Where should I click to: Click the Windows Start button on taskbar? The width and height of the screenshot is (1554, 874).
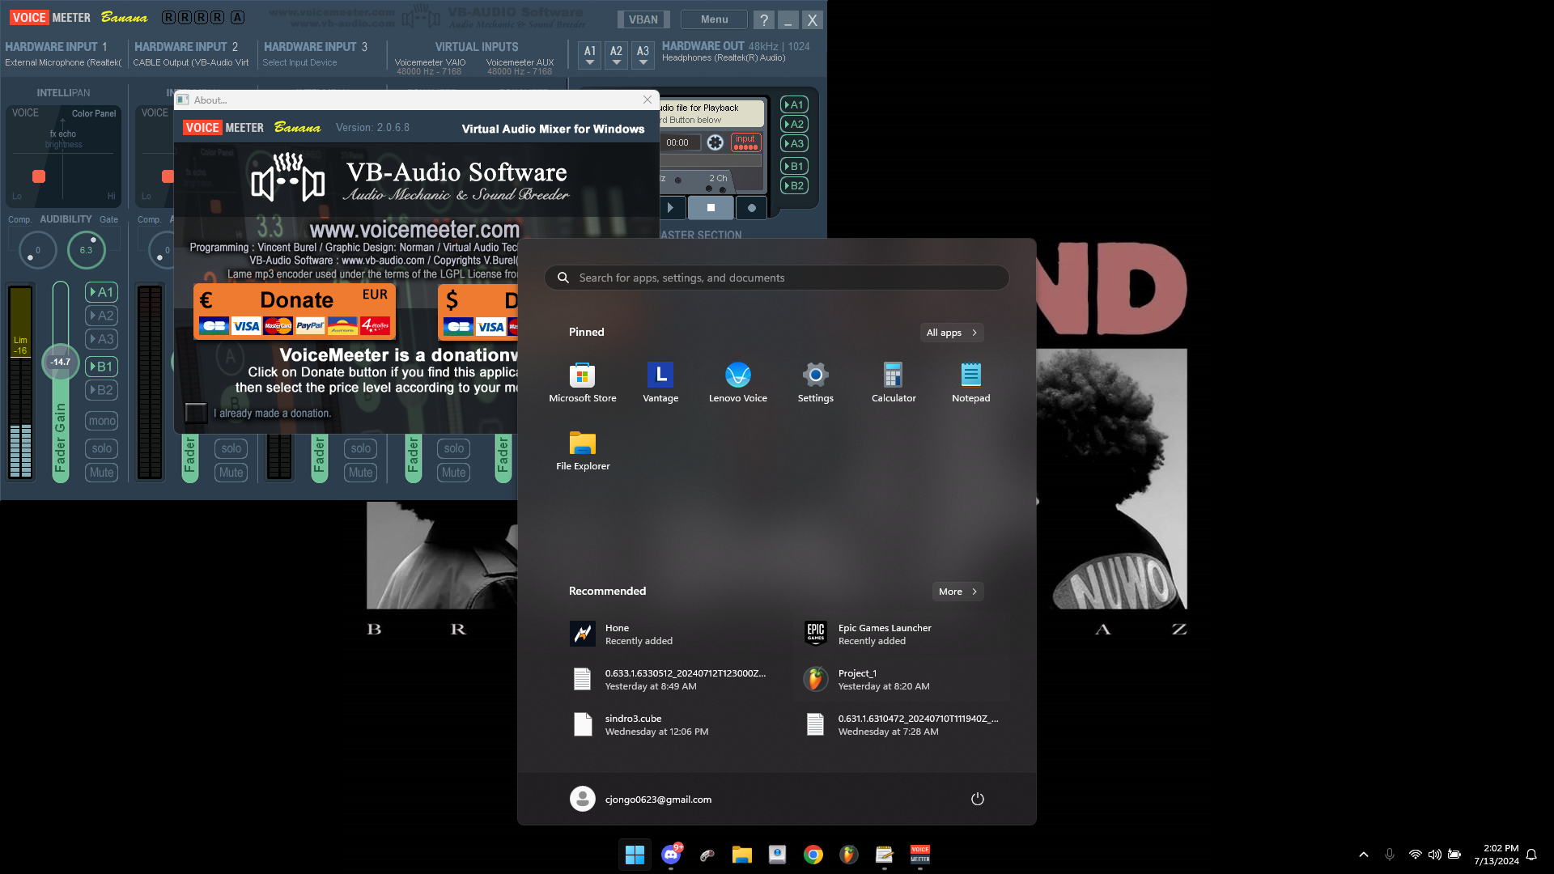click(635, 855)
